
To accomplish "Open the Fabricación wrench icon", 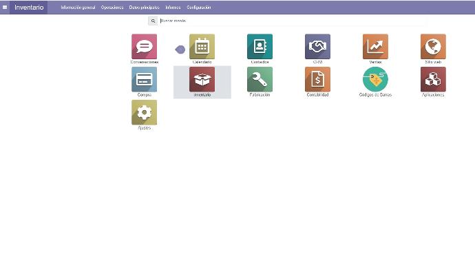I will coord(260,79).
